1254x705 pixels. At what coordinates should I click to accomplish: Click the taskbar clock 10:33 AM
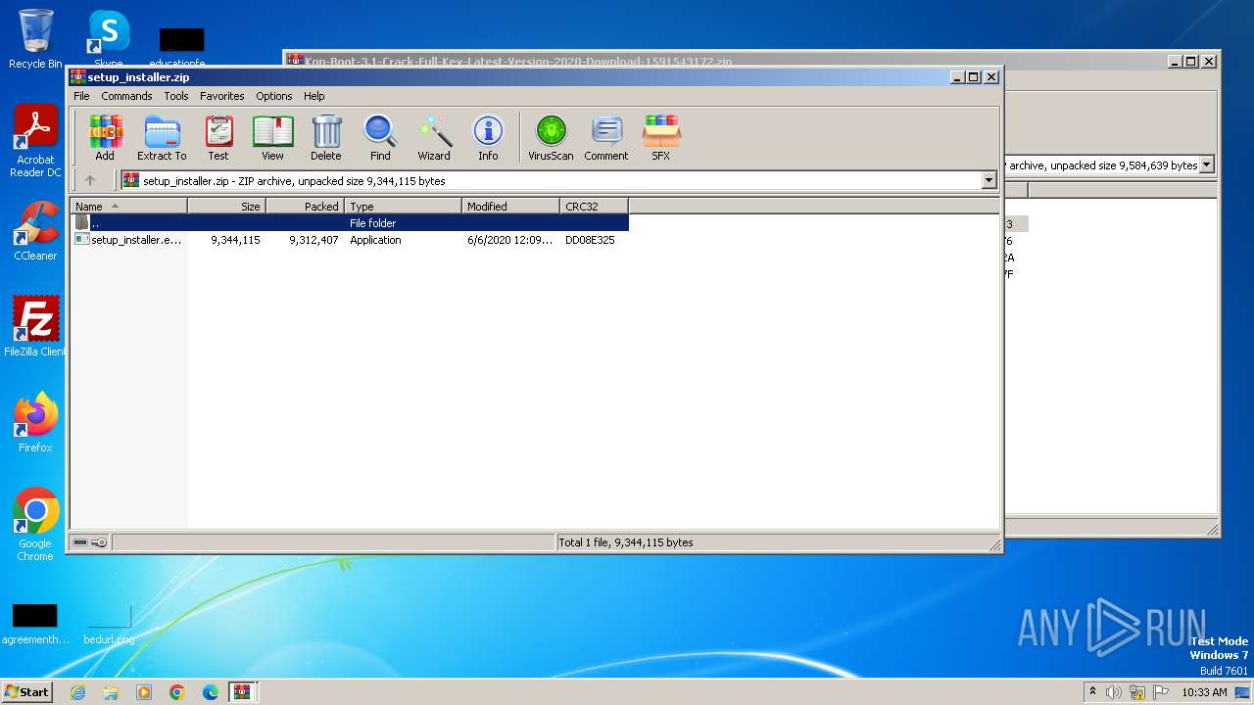click(1204, 692)
